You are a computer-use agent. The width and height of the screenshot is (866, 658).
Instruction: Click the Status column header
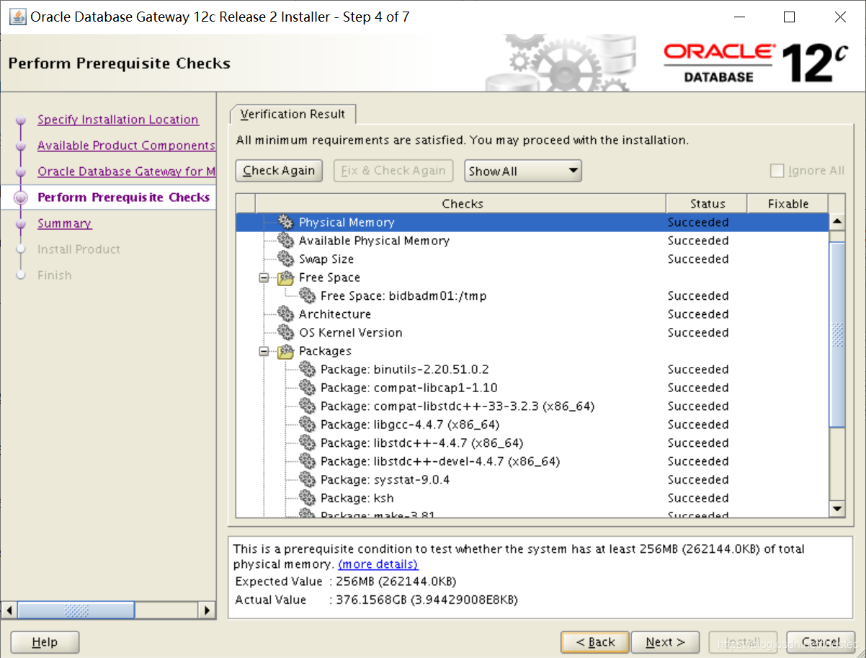[x=707, y=204]
